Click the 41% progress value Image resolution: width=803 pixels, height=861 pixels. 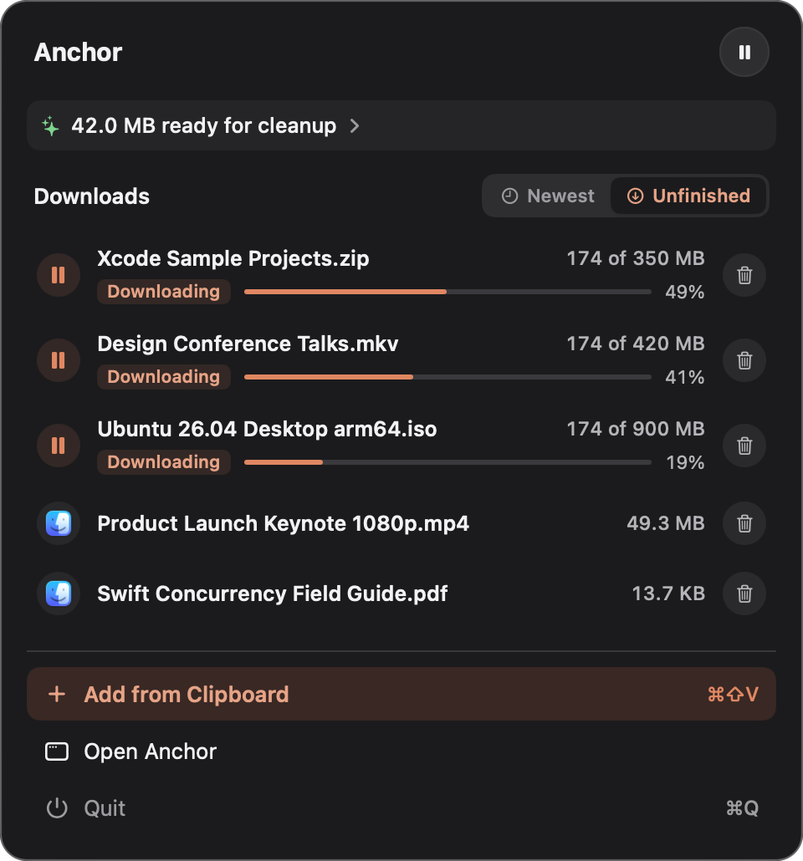pos(684,377)
